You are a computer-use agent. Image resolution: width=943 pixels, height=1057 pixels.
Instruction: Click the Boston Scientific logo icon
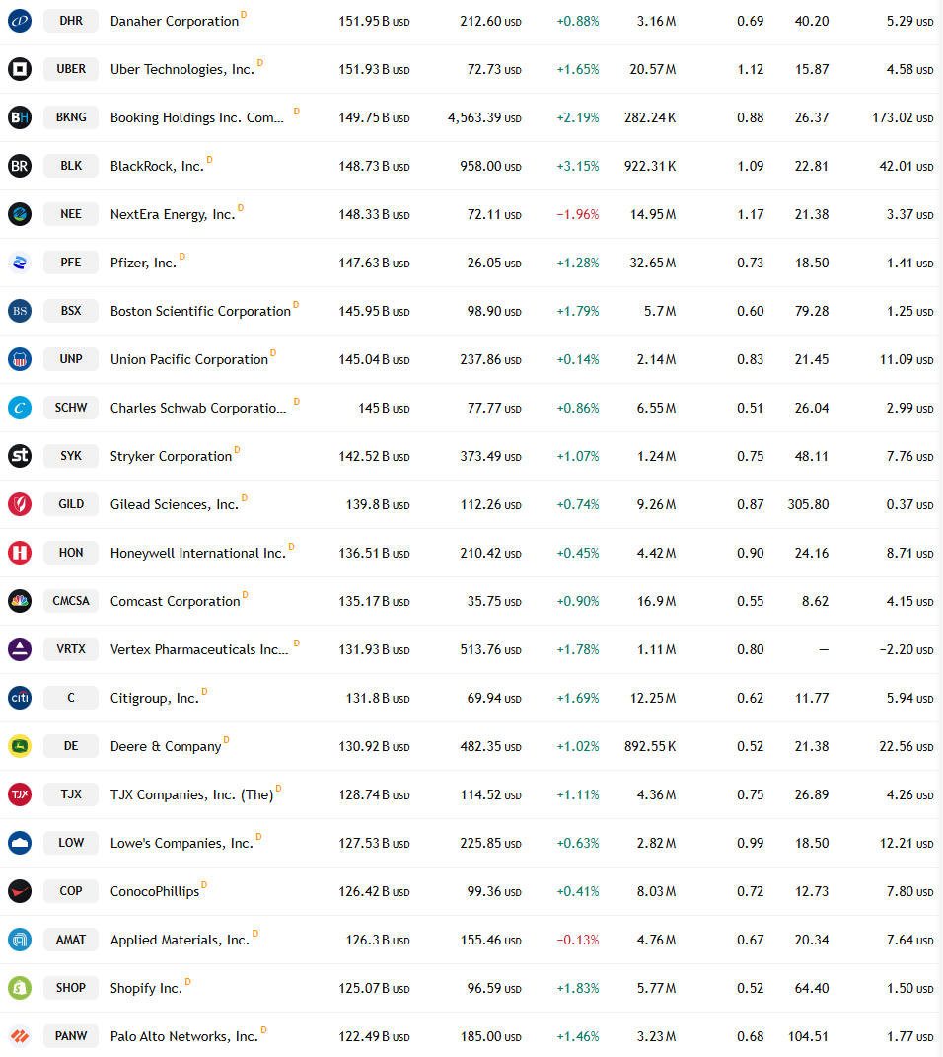click(20, 311)
